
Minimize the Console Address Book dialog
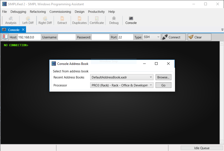[144, 64]
